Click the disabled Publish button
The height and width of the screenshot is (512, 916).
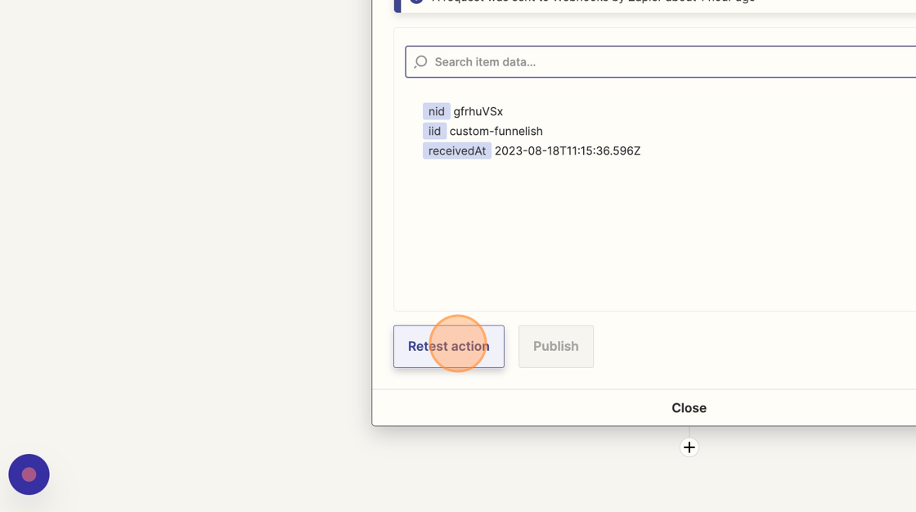click(x=555, y=347)
